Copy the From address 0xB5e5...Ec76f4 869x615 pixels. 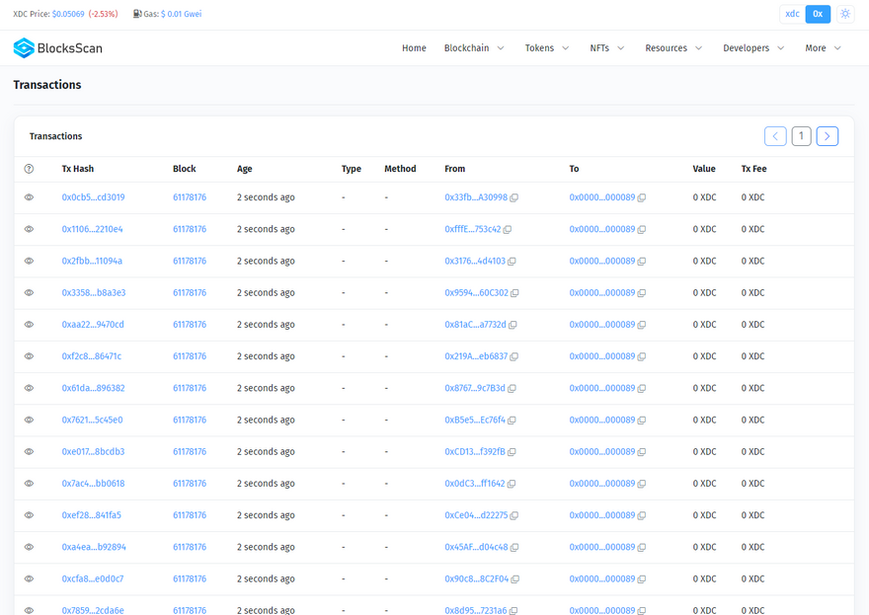(x=512, y=421)
